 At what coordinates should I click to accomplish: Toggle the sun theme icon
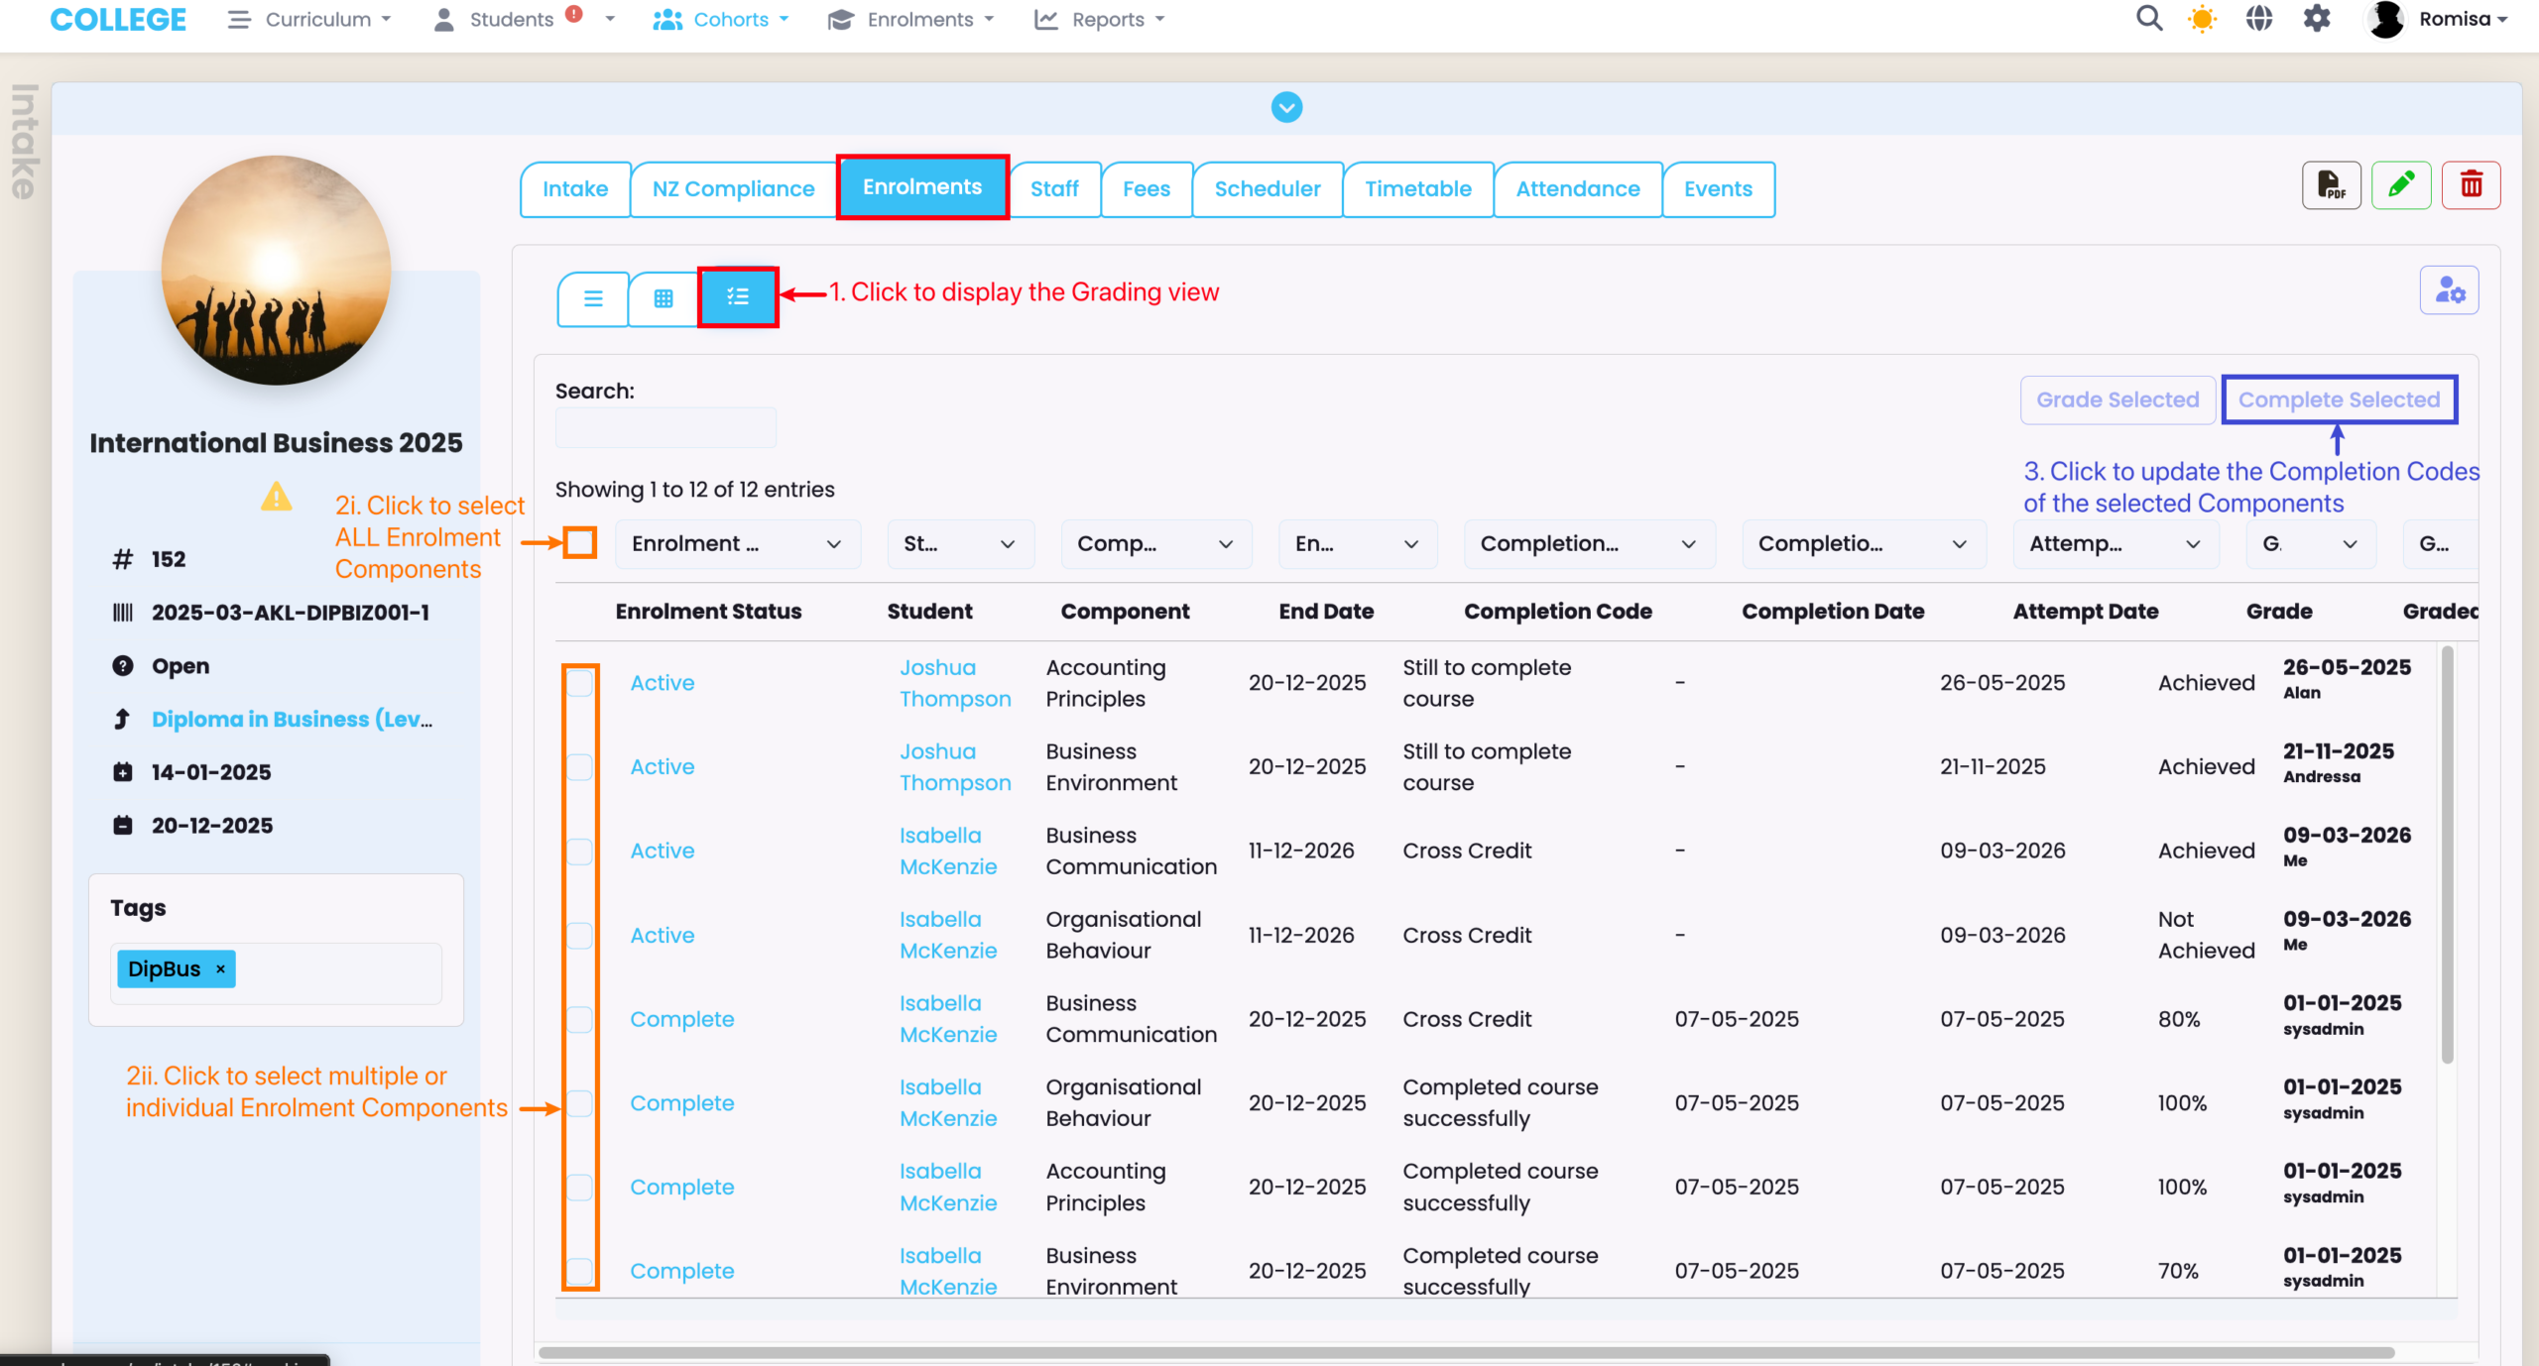(2202, 19)
